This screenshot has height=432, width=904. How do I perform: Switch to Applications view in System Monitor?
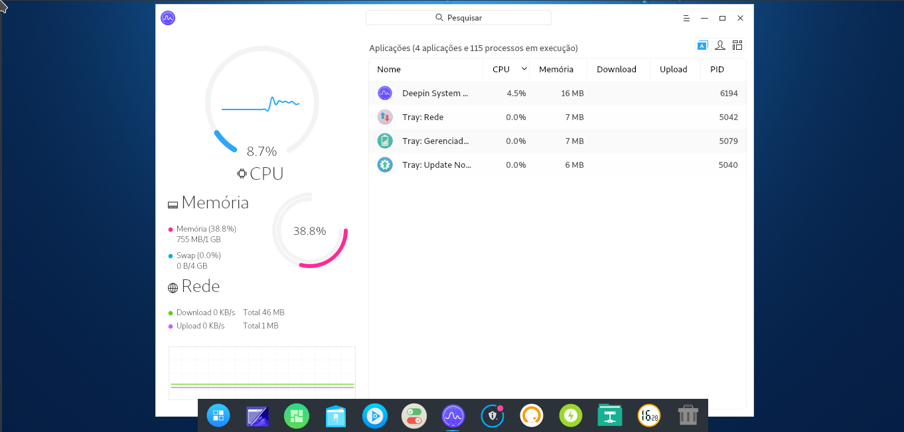tap(702, 44)
